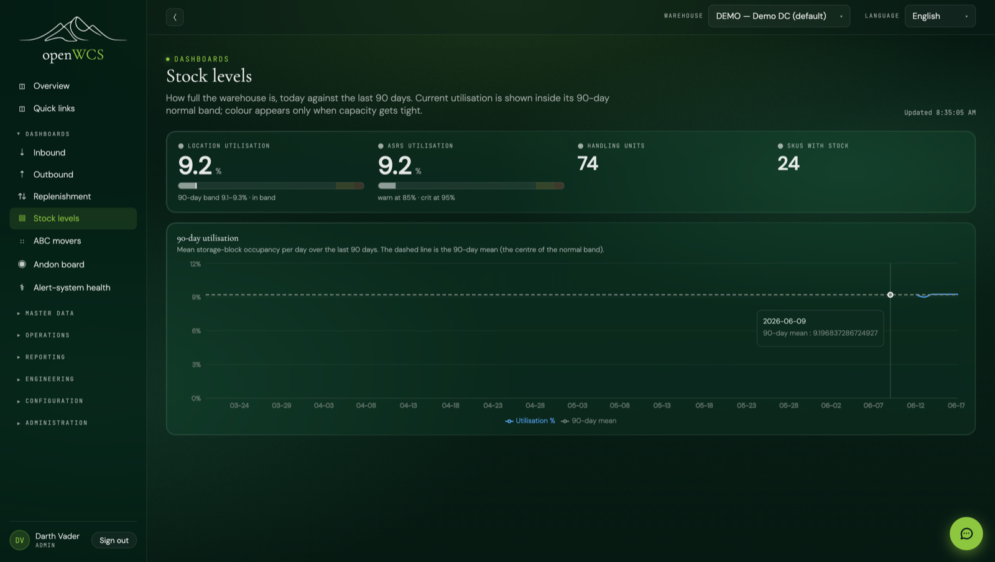Click the Quick links sidebar icon
Screen dimensions: 995x562
tap(22, 109)
